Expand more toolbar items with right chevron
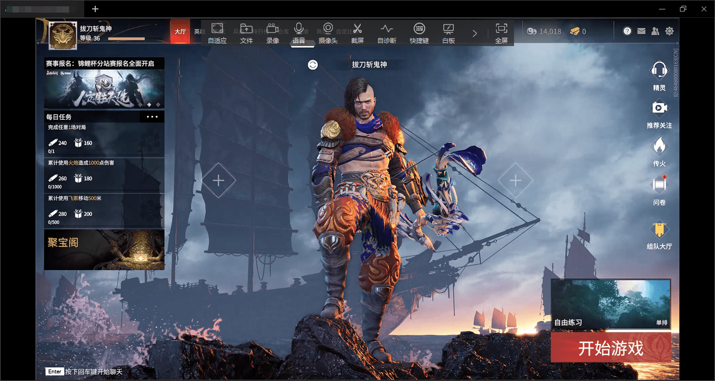 475,33
